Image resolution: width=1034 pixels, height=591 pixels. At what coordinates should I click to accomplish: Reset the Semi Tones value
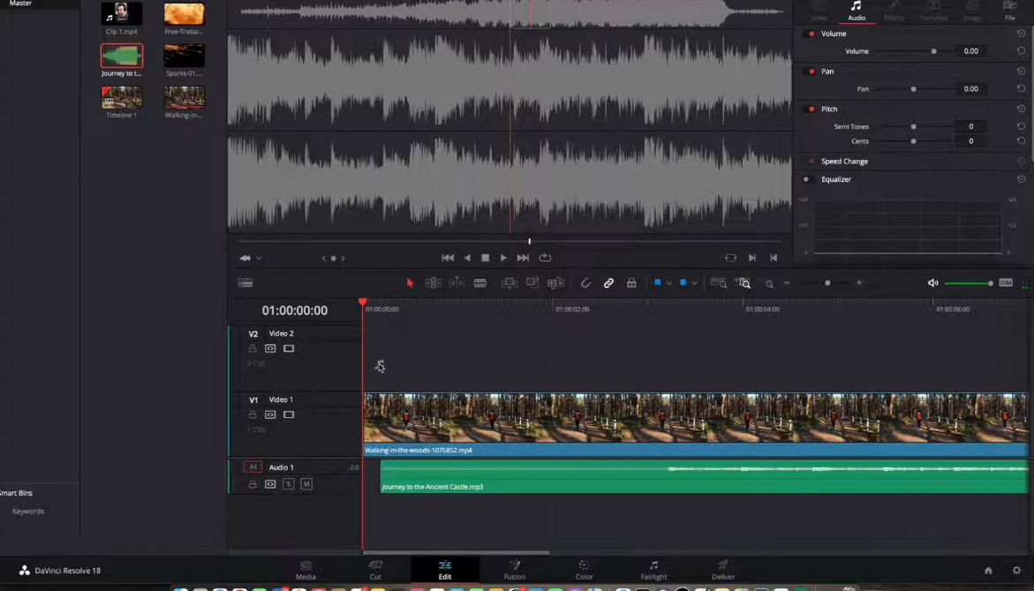[1021, 126]
